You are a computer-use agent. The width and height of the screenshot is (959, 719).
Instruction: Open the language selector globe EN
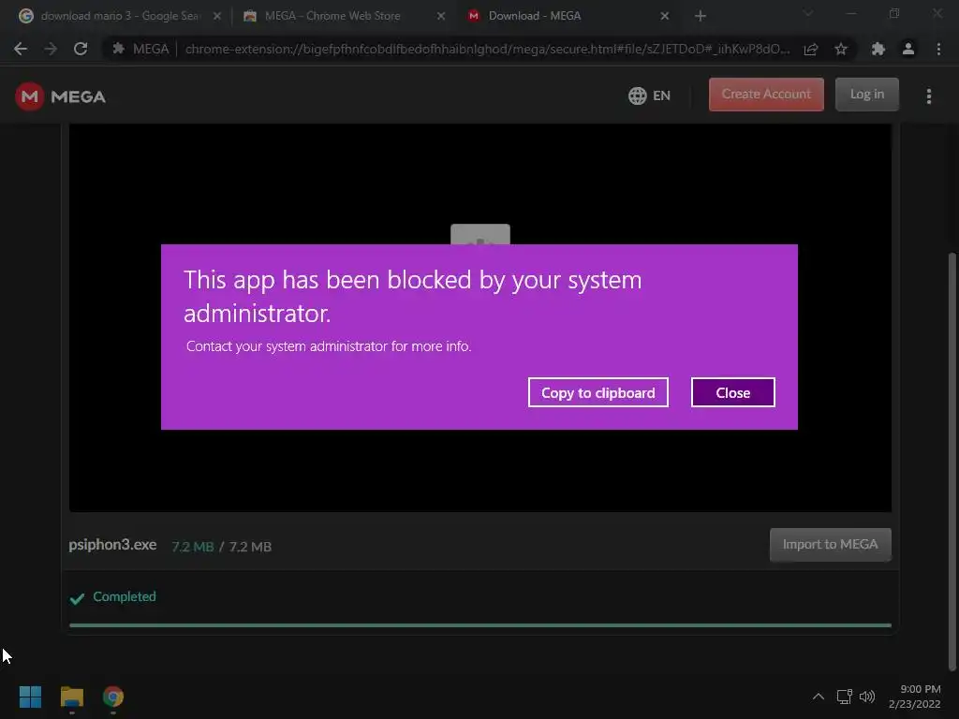point(649,96)
